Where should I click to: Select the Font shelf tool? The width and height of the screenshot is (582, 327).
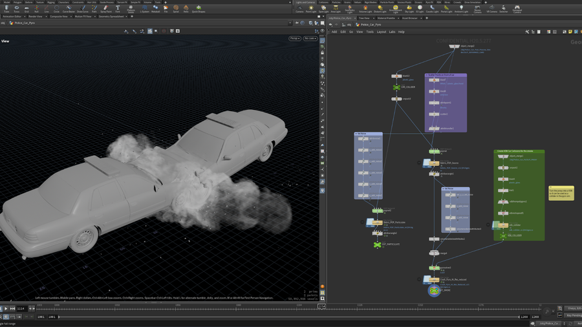tap(117, 9)
